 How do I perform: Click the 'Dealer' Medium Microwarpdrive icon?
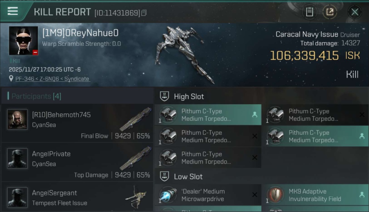tap(168, 195)
